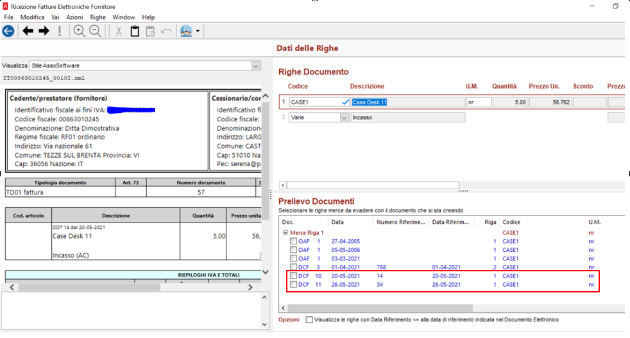Click the undo arrow icon

click(166, 31)
